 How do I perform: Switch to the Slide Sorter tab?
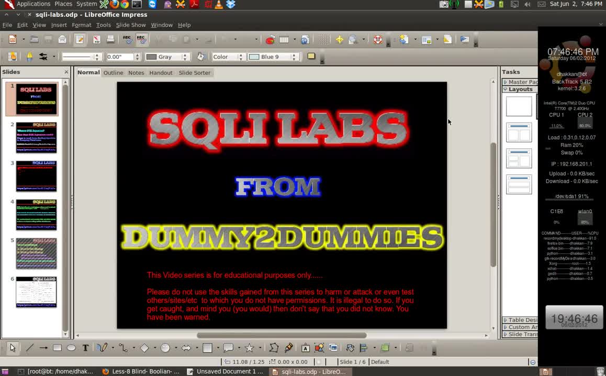point(194,73)
